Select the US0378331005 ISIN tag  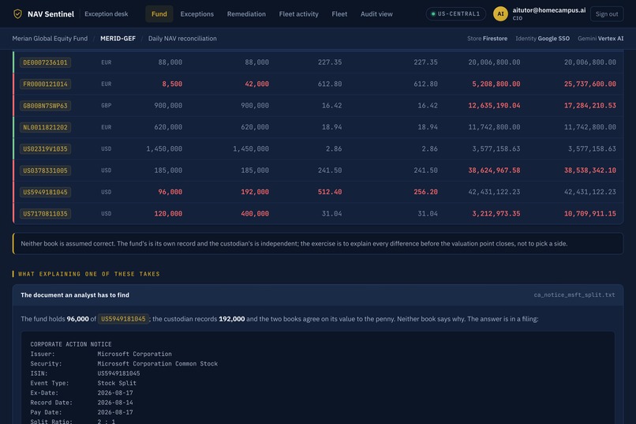pyautogui.click(x=46, y=171)
